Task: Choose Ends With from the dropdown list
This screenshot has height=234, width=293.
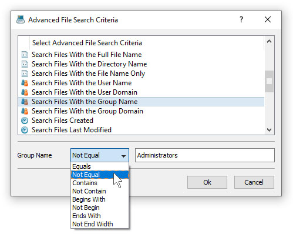Action: tap(100, 216)
